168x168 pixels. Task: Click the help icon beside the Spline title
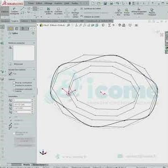33,33
